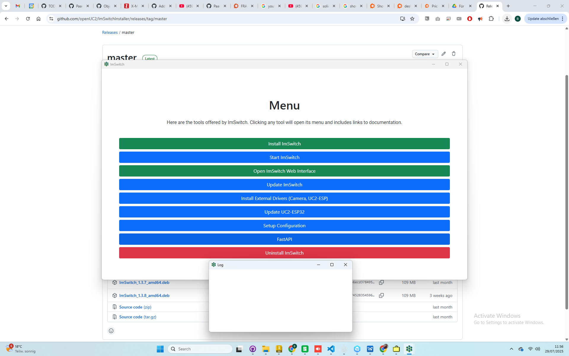This screenshot has height=356, width=569.
Task: Copy SHA of ImSwitch_1.3.7 deb
Action: click(x=381, y=282)
